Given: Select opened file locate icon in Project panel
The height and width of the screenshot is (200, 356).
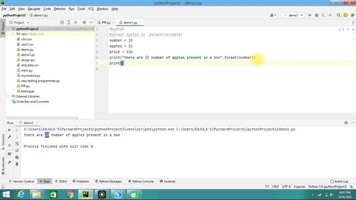Looking at the screenshot, I should [x=62, y=22].
